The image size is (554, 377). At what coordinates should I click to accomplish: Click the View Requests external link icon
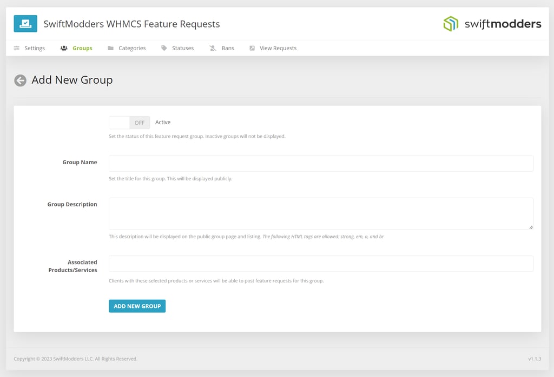click(x=252, y=48)
